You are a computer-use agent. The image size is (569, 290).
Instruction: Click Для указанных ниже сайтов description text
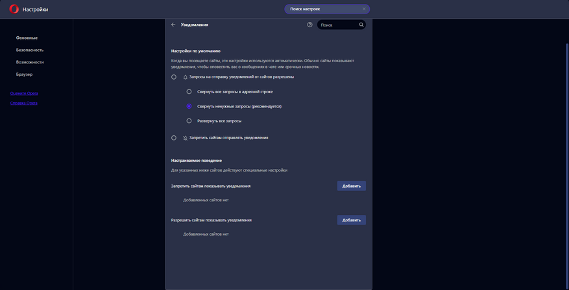tap(229, 170)
